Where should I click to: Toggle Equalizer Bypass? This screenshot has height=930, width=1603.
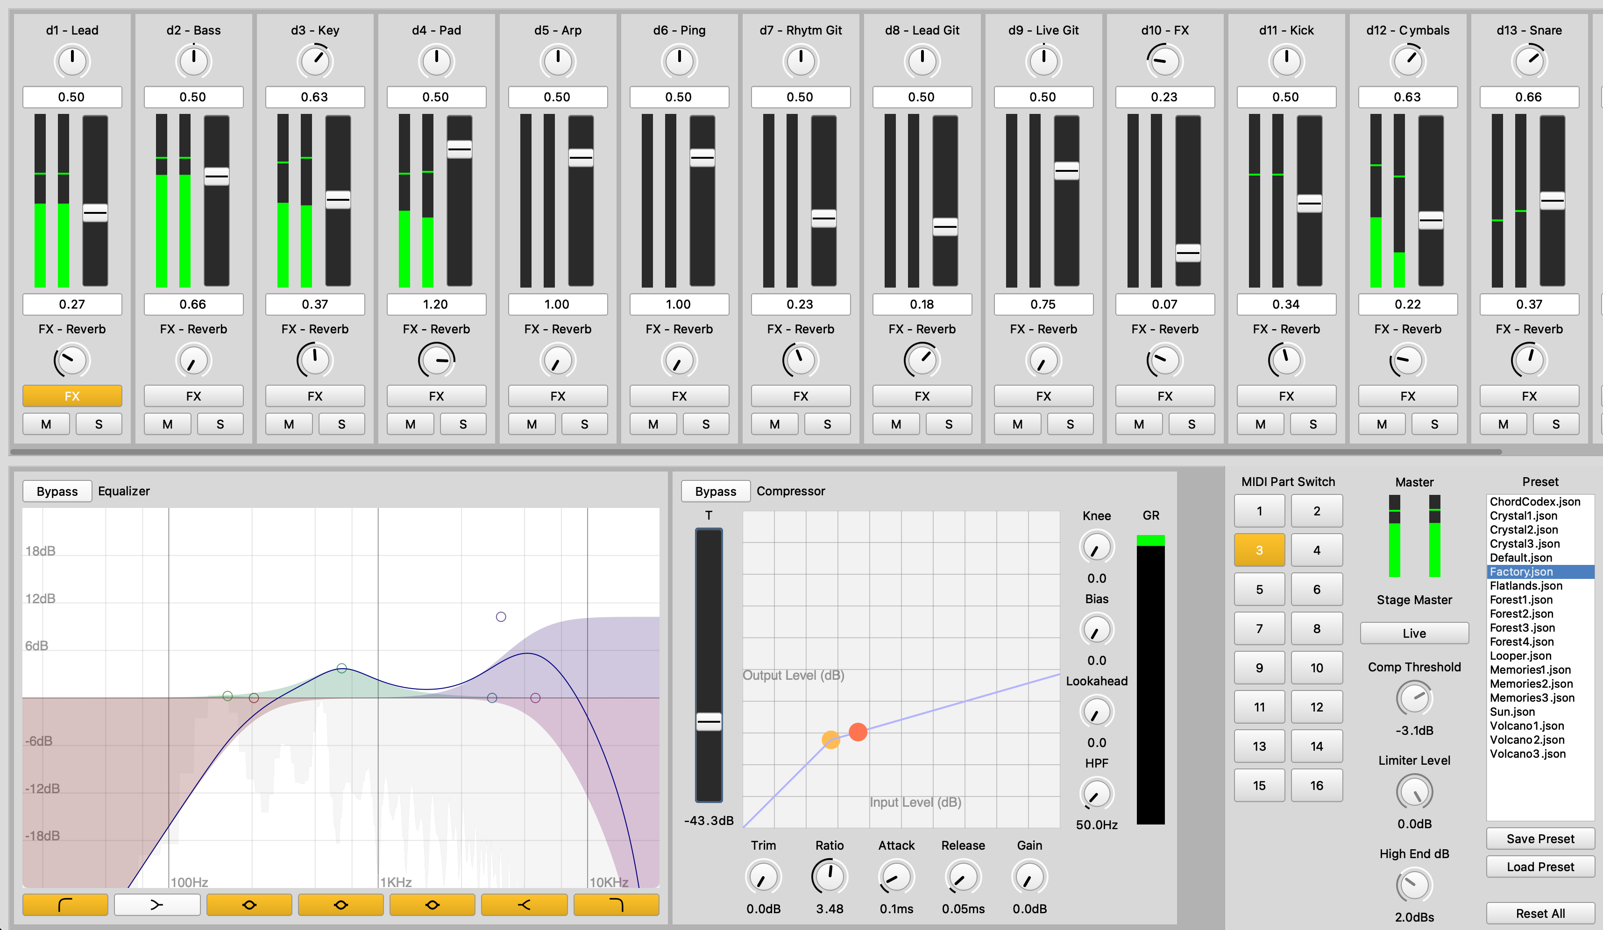(57, 491)
